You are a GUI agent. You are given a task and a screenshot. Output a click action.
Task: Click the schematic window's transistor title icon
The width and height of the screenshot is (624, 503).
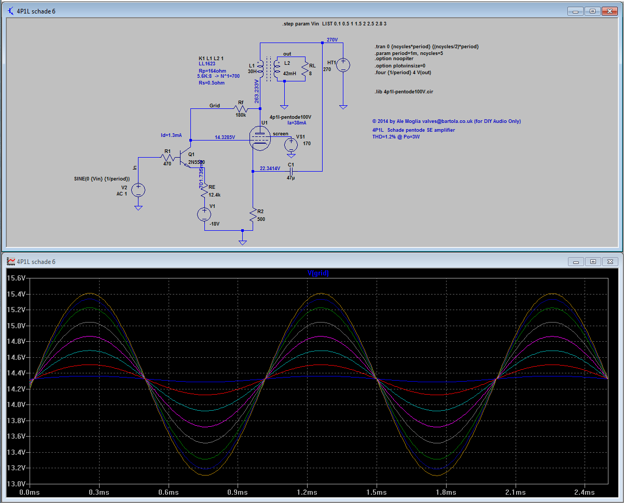click(10, 11)
